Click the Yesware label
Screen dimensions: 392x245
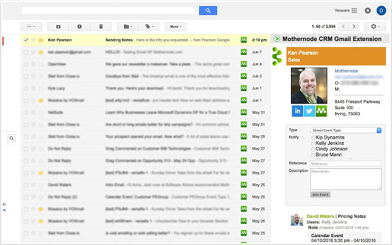point(342,10)
